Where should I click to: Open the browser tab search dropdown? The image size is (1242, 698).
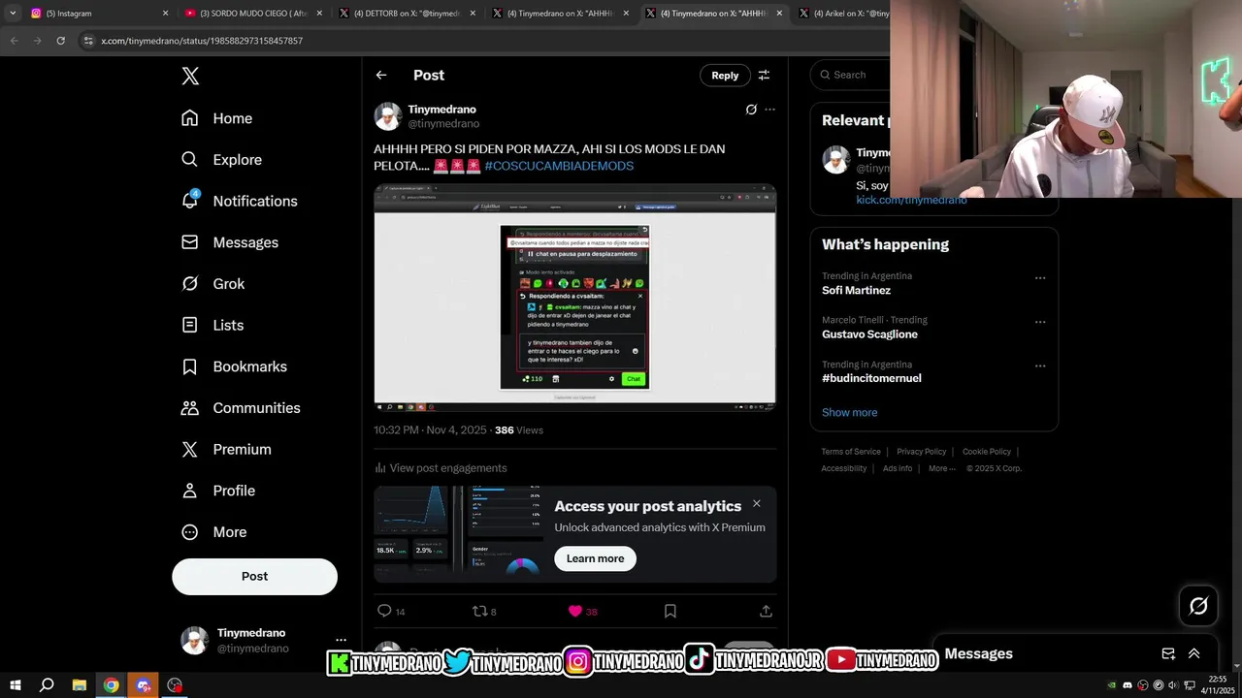[x=13, y=14]
